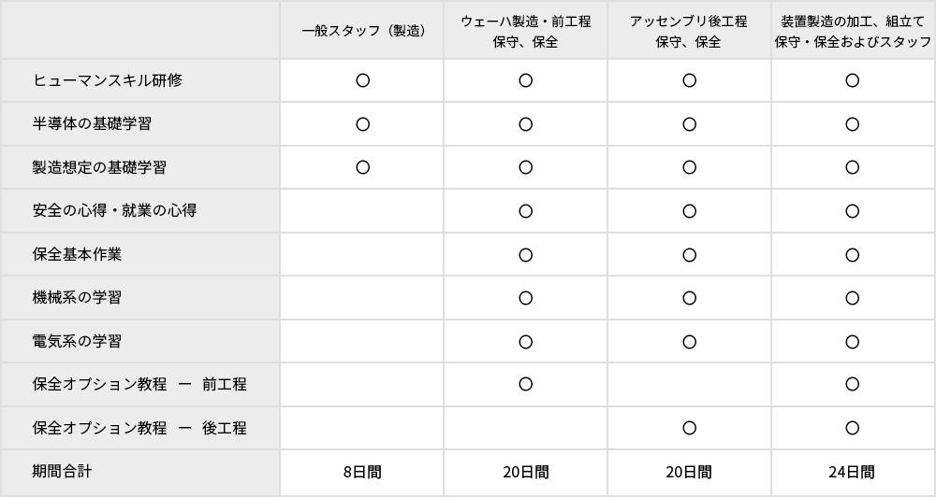Image resolution: width=936 pixels, height=497 pixels.
Task: Click the 24日間 total cell
Action: pos(852,473)
